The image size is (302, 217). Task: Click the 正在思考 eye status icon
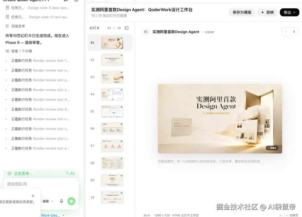[10, 174]
